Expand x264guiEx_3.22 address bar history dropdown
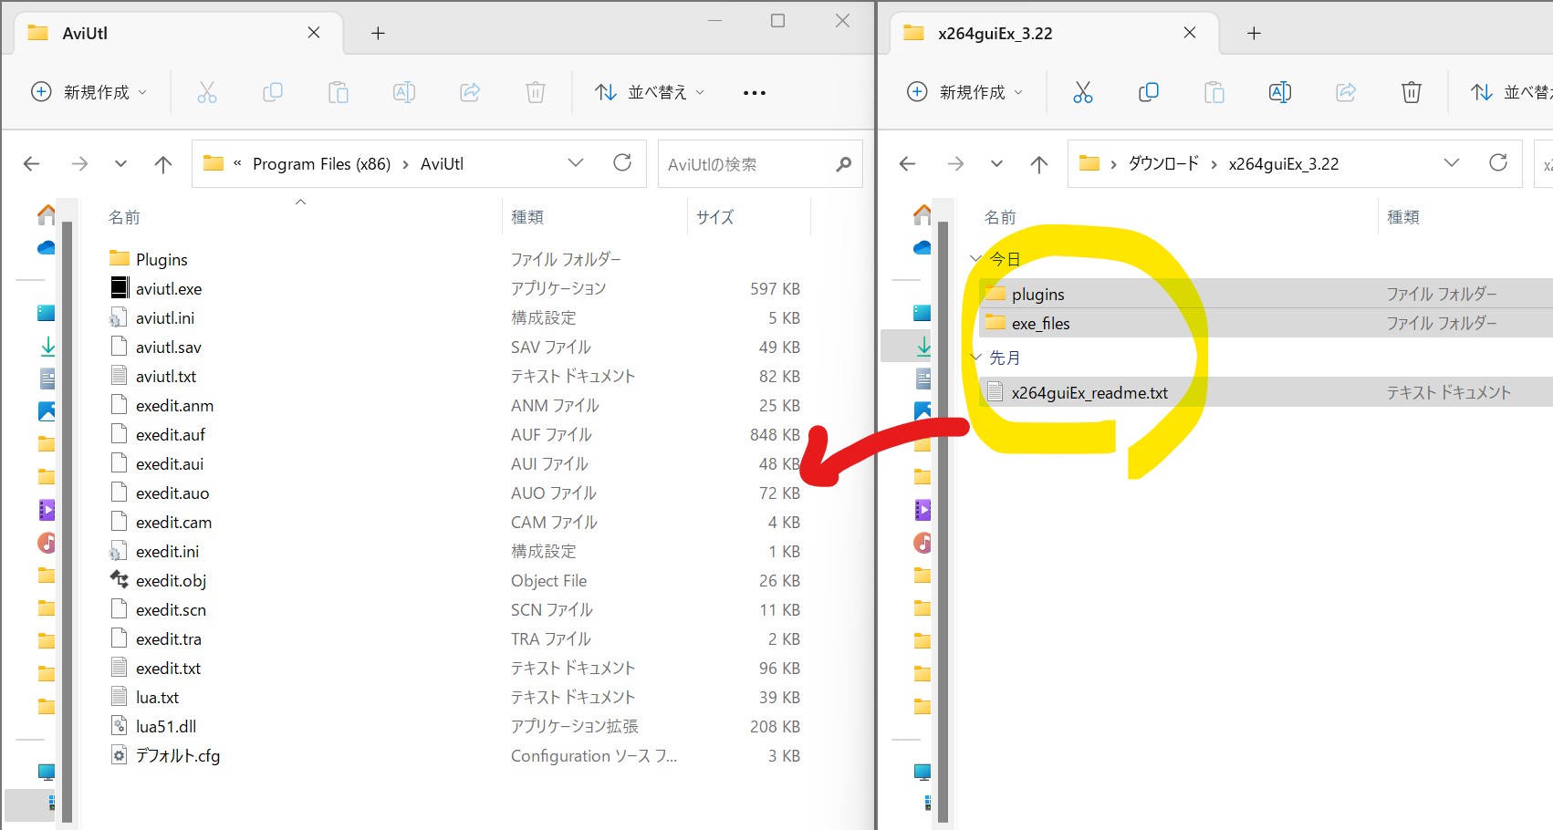The height and width of the screenshot is (830, 1553). click(1452, 163)
